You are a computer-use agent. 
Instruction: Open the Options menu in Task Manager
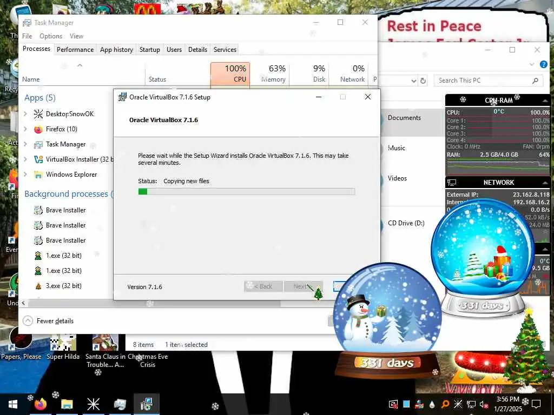[51, 36]
